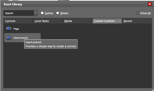Enable the Show All checkbox
Image resolution: width=154 pixels, height=91 pixels.
[138, 13]
